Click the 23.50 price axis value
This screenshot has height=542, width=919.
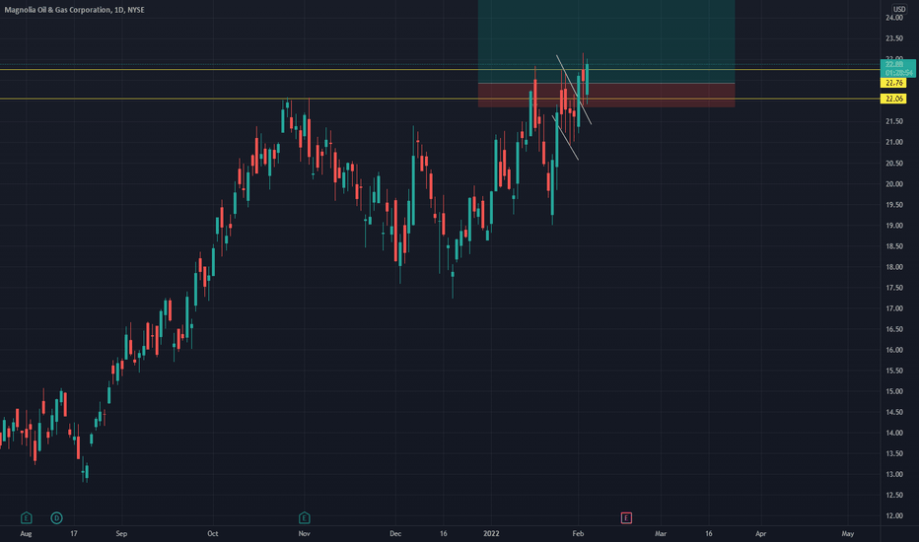(893, 38)
